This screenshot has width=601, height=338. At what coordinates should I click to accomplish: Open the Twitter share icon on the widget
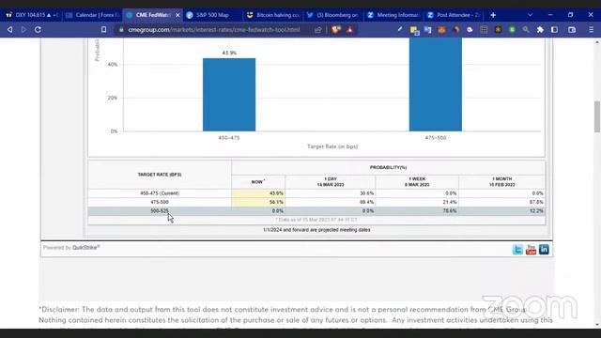[x=517, y=250]
